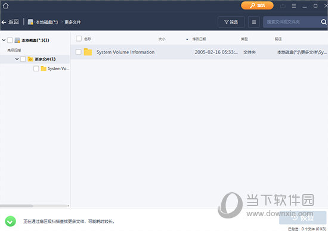Check the 本地磁盘 tree checkbox
328x231 pixels.
[10, 40]
